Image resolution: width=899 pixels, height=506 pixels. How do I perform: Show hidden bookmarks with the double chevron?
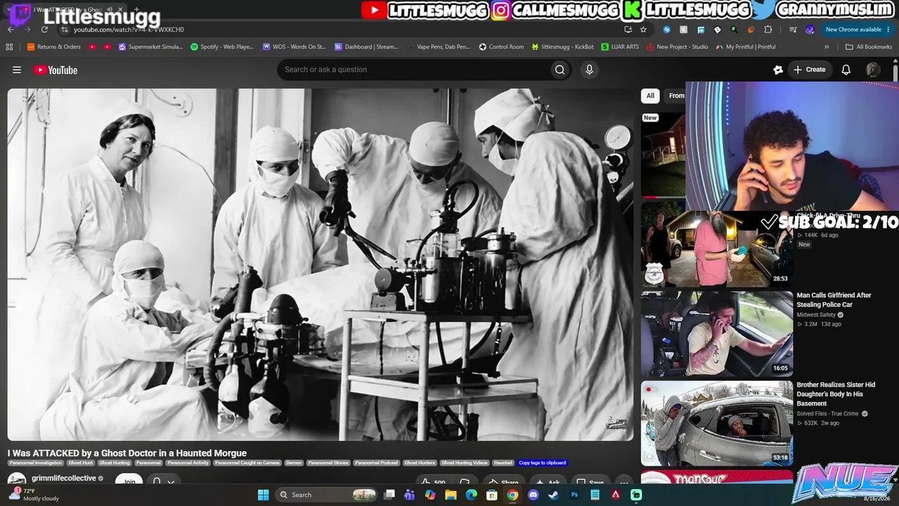point(827,47)
